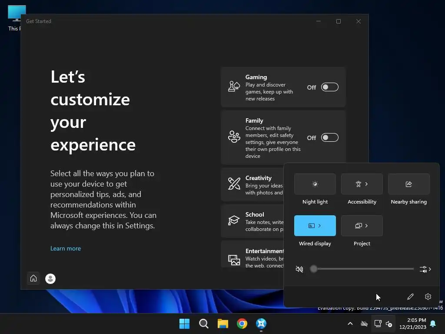Click the Gaming chess pieces icon
The image size is (445, 334).
[234, 87]
